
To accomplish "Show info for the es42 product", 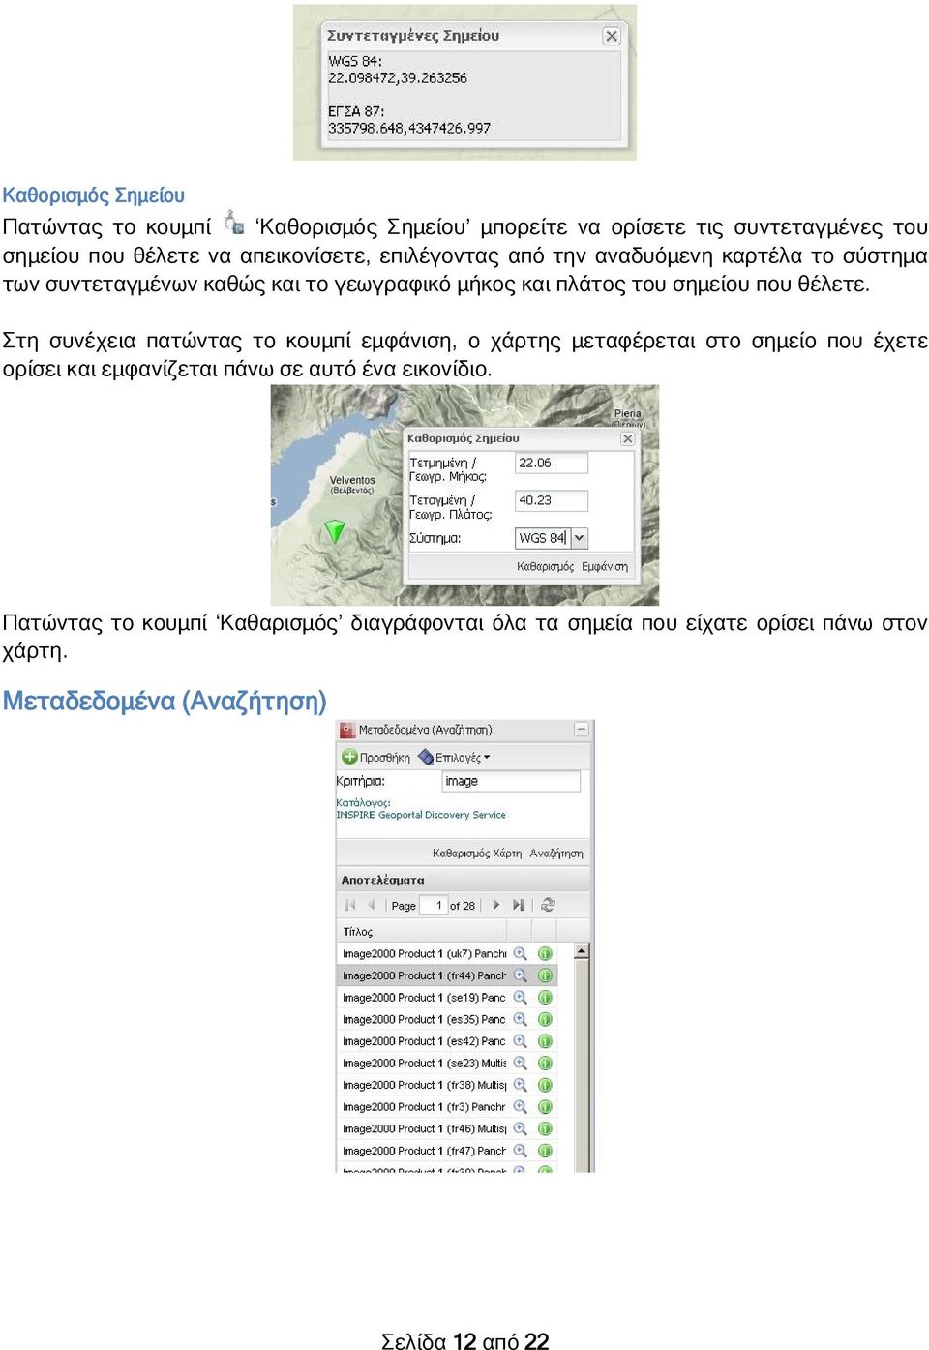I will (545, 1041).
